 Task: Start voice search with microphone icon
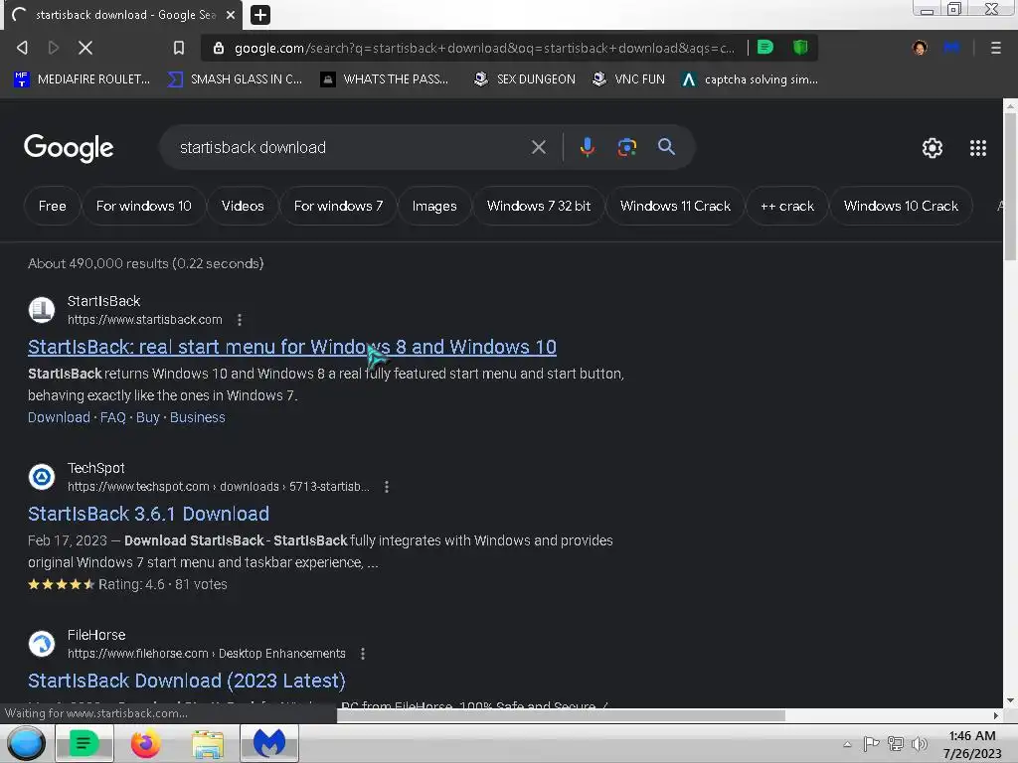coord(587,147)
